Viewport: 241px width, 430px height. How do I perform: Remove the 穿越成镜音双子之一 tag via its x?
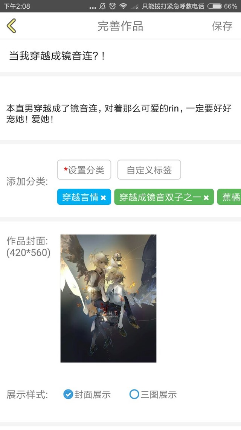point(206,198)
